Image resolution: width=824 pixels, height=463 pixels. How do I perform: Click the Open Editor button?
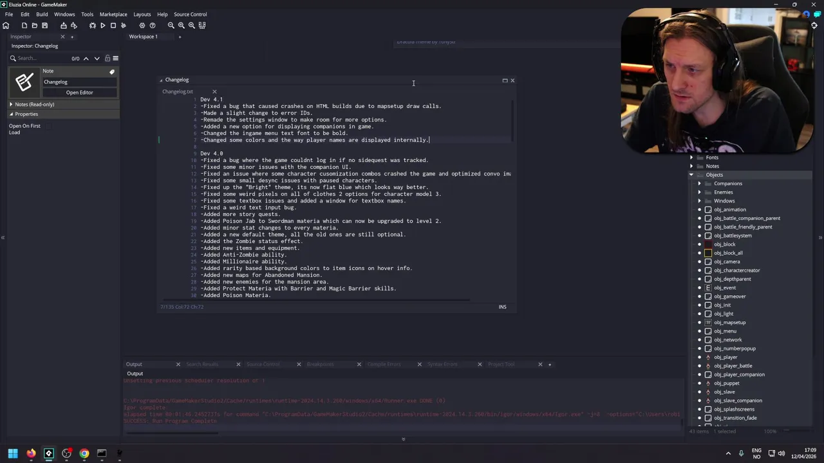(x=79, y=93)
